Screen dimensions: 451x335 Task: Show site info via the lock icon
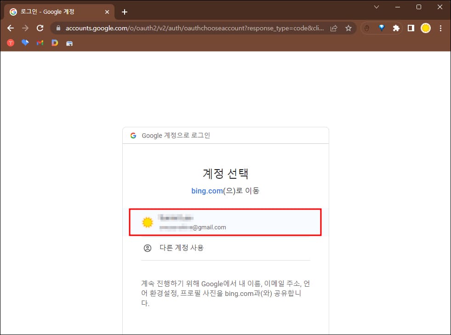[x=58, y=28]
